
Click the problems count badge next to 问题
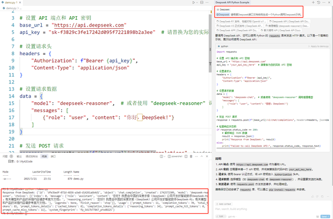click(x=11, y=156)
